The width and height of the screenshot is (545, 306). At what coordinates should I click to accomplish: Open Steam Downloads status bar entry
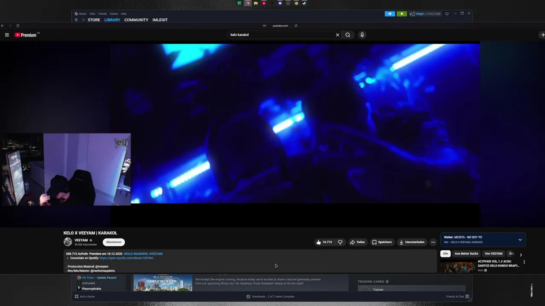click(270, 297)
